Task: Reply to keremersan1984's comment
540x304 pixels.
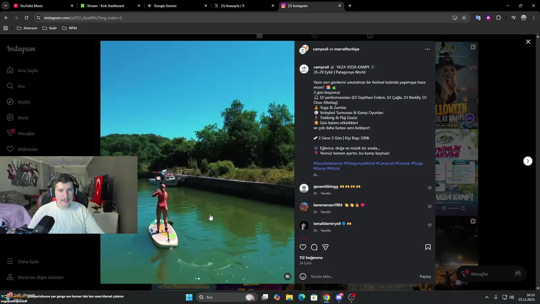Action: coord(325,212)
